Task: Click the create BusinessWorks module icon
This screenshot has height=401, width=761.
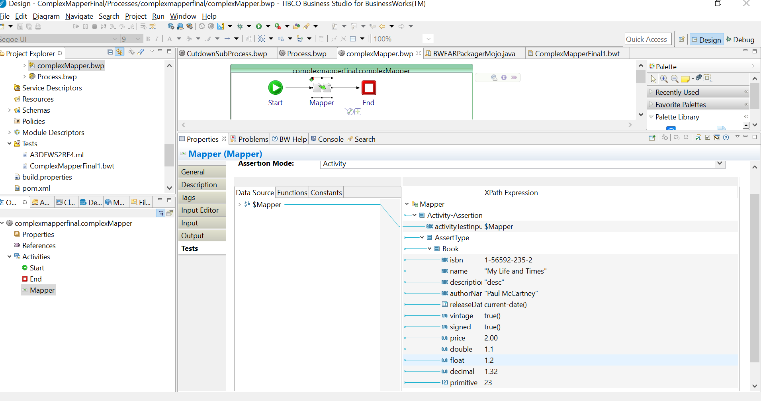Action: click(x=171, y=26)
